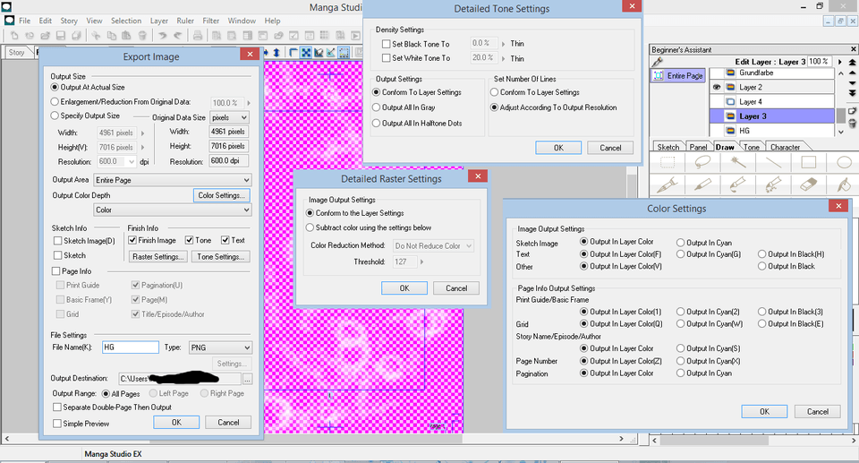
Task: Open the file Type PNG dropdown
Action: pyautogui.click(x=220, y=347)
